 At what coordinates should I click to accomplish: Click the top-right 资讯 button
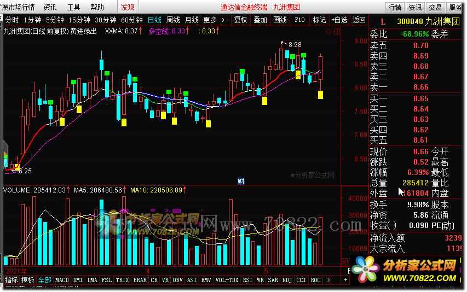coord(415,7)
